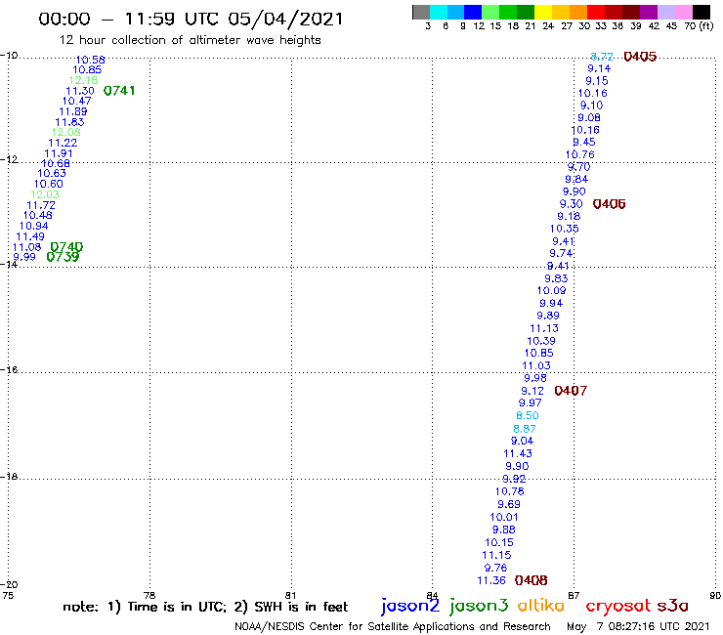The height and width of the screenshot is (635, 723).
Task: Click the cryosat satellite legend label
Action: click(x=618, y=606)
